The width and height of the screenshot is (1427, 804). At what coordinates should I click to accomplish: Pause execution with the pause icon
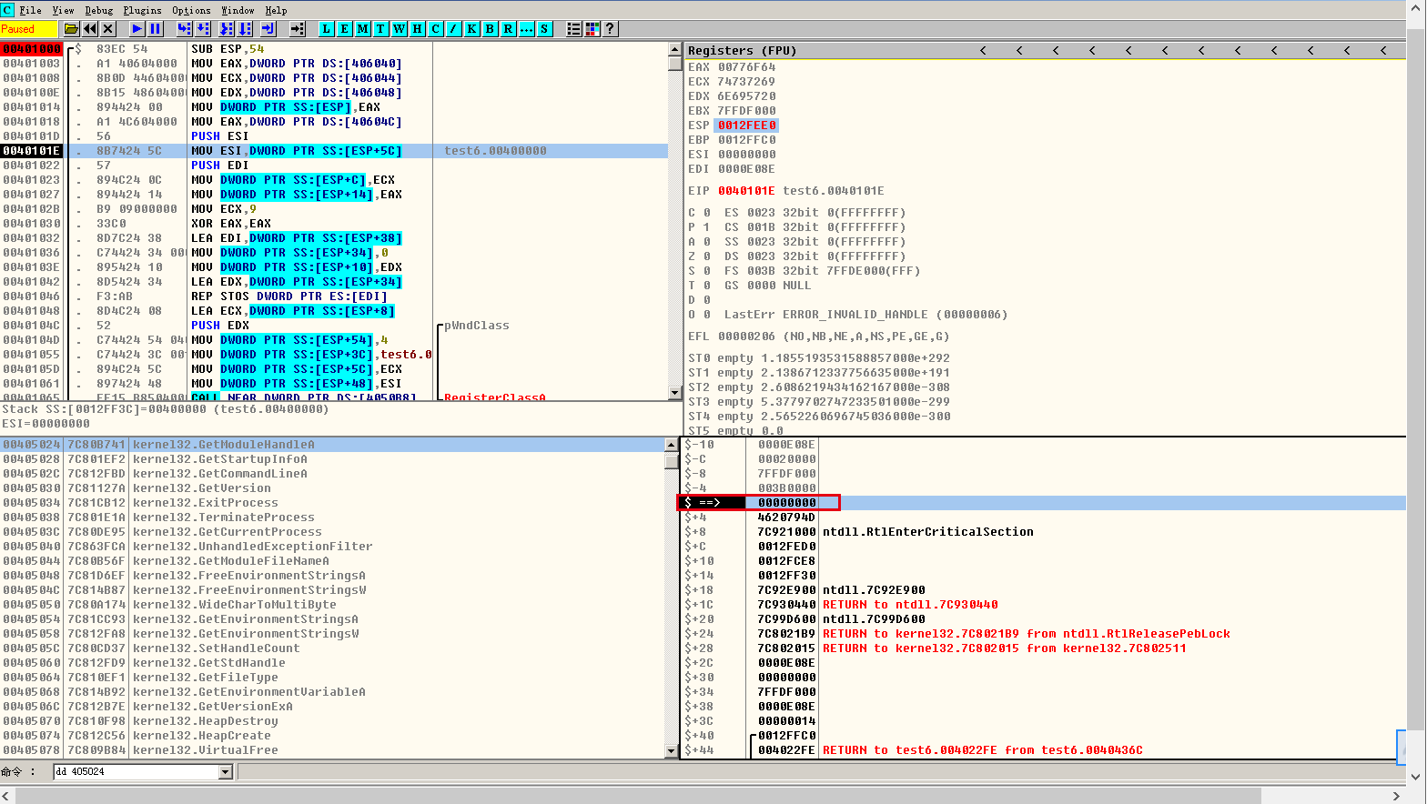[x=156, y=29]
